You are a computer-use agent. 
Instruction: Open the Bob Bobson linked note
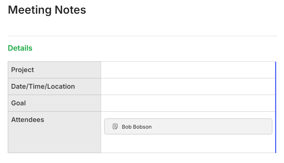(x=188, y=126)
